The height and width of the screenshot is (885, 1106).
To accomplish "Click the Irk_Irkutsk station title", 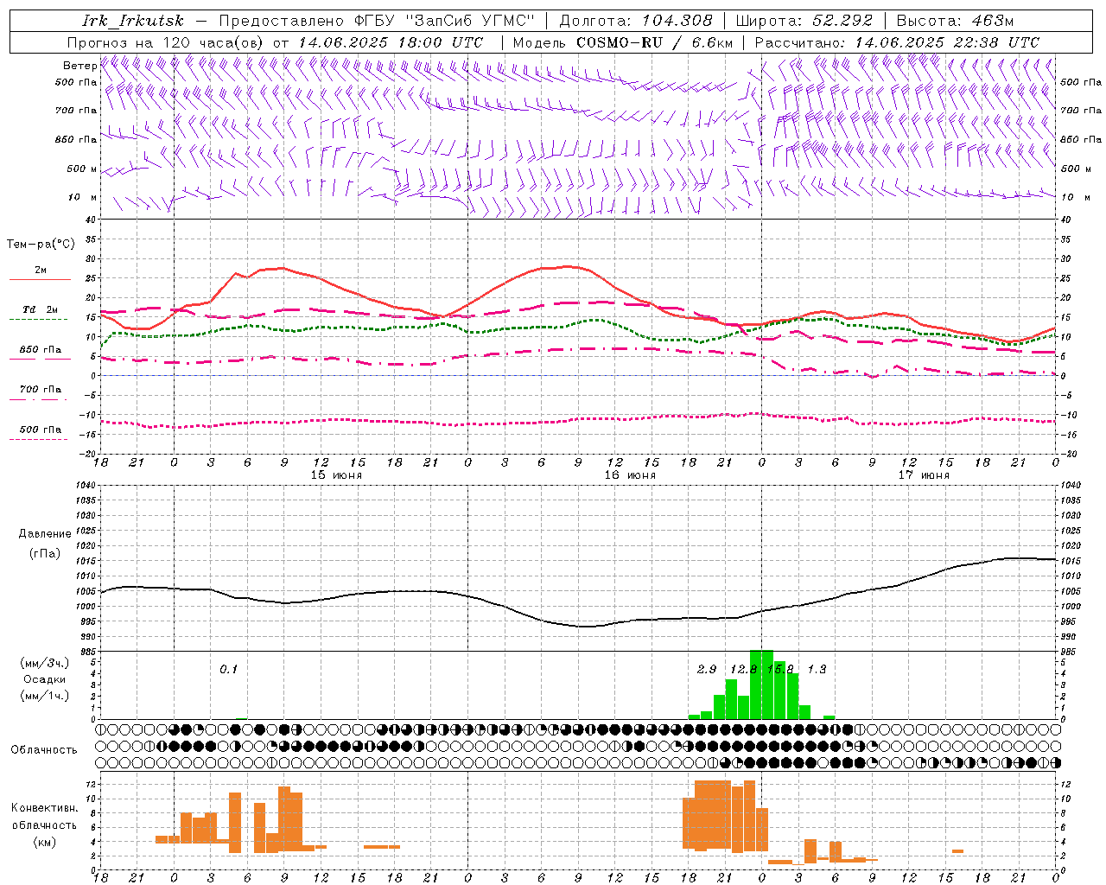I will coord(134,21).
